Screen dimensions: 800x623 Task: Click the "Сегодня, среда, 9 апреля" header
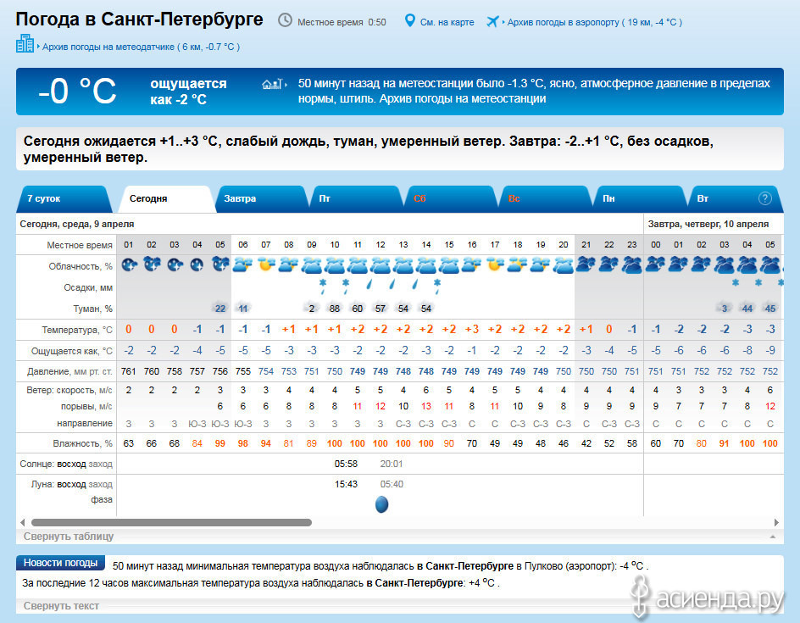point(77,224)
